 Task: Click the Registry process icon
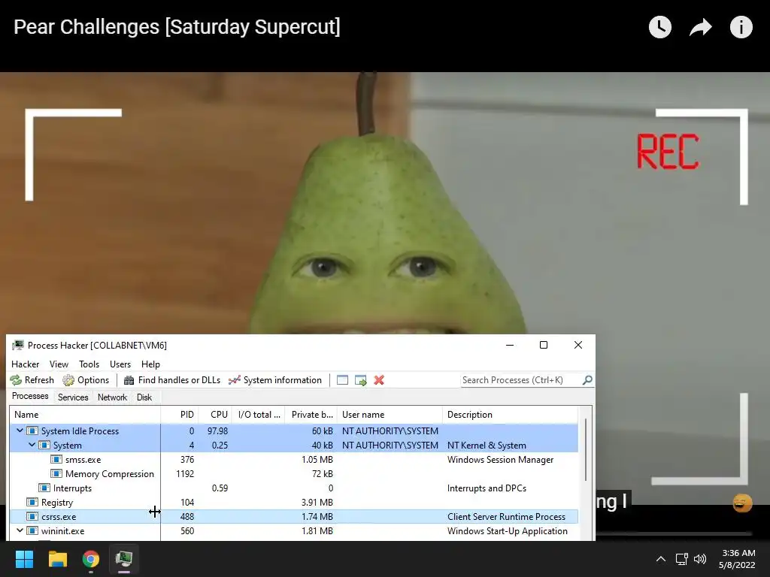click(x=32, y=503)
